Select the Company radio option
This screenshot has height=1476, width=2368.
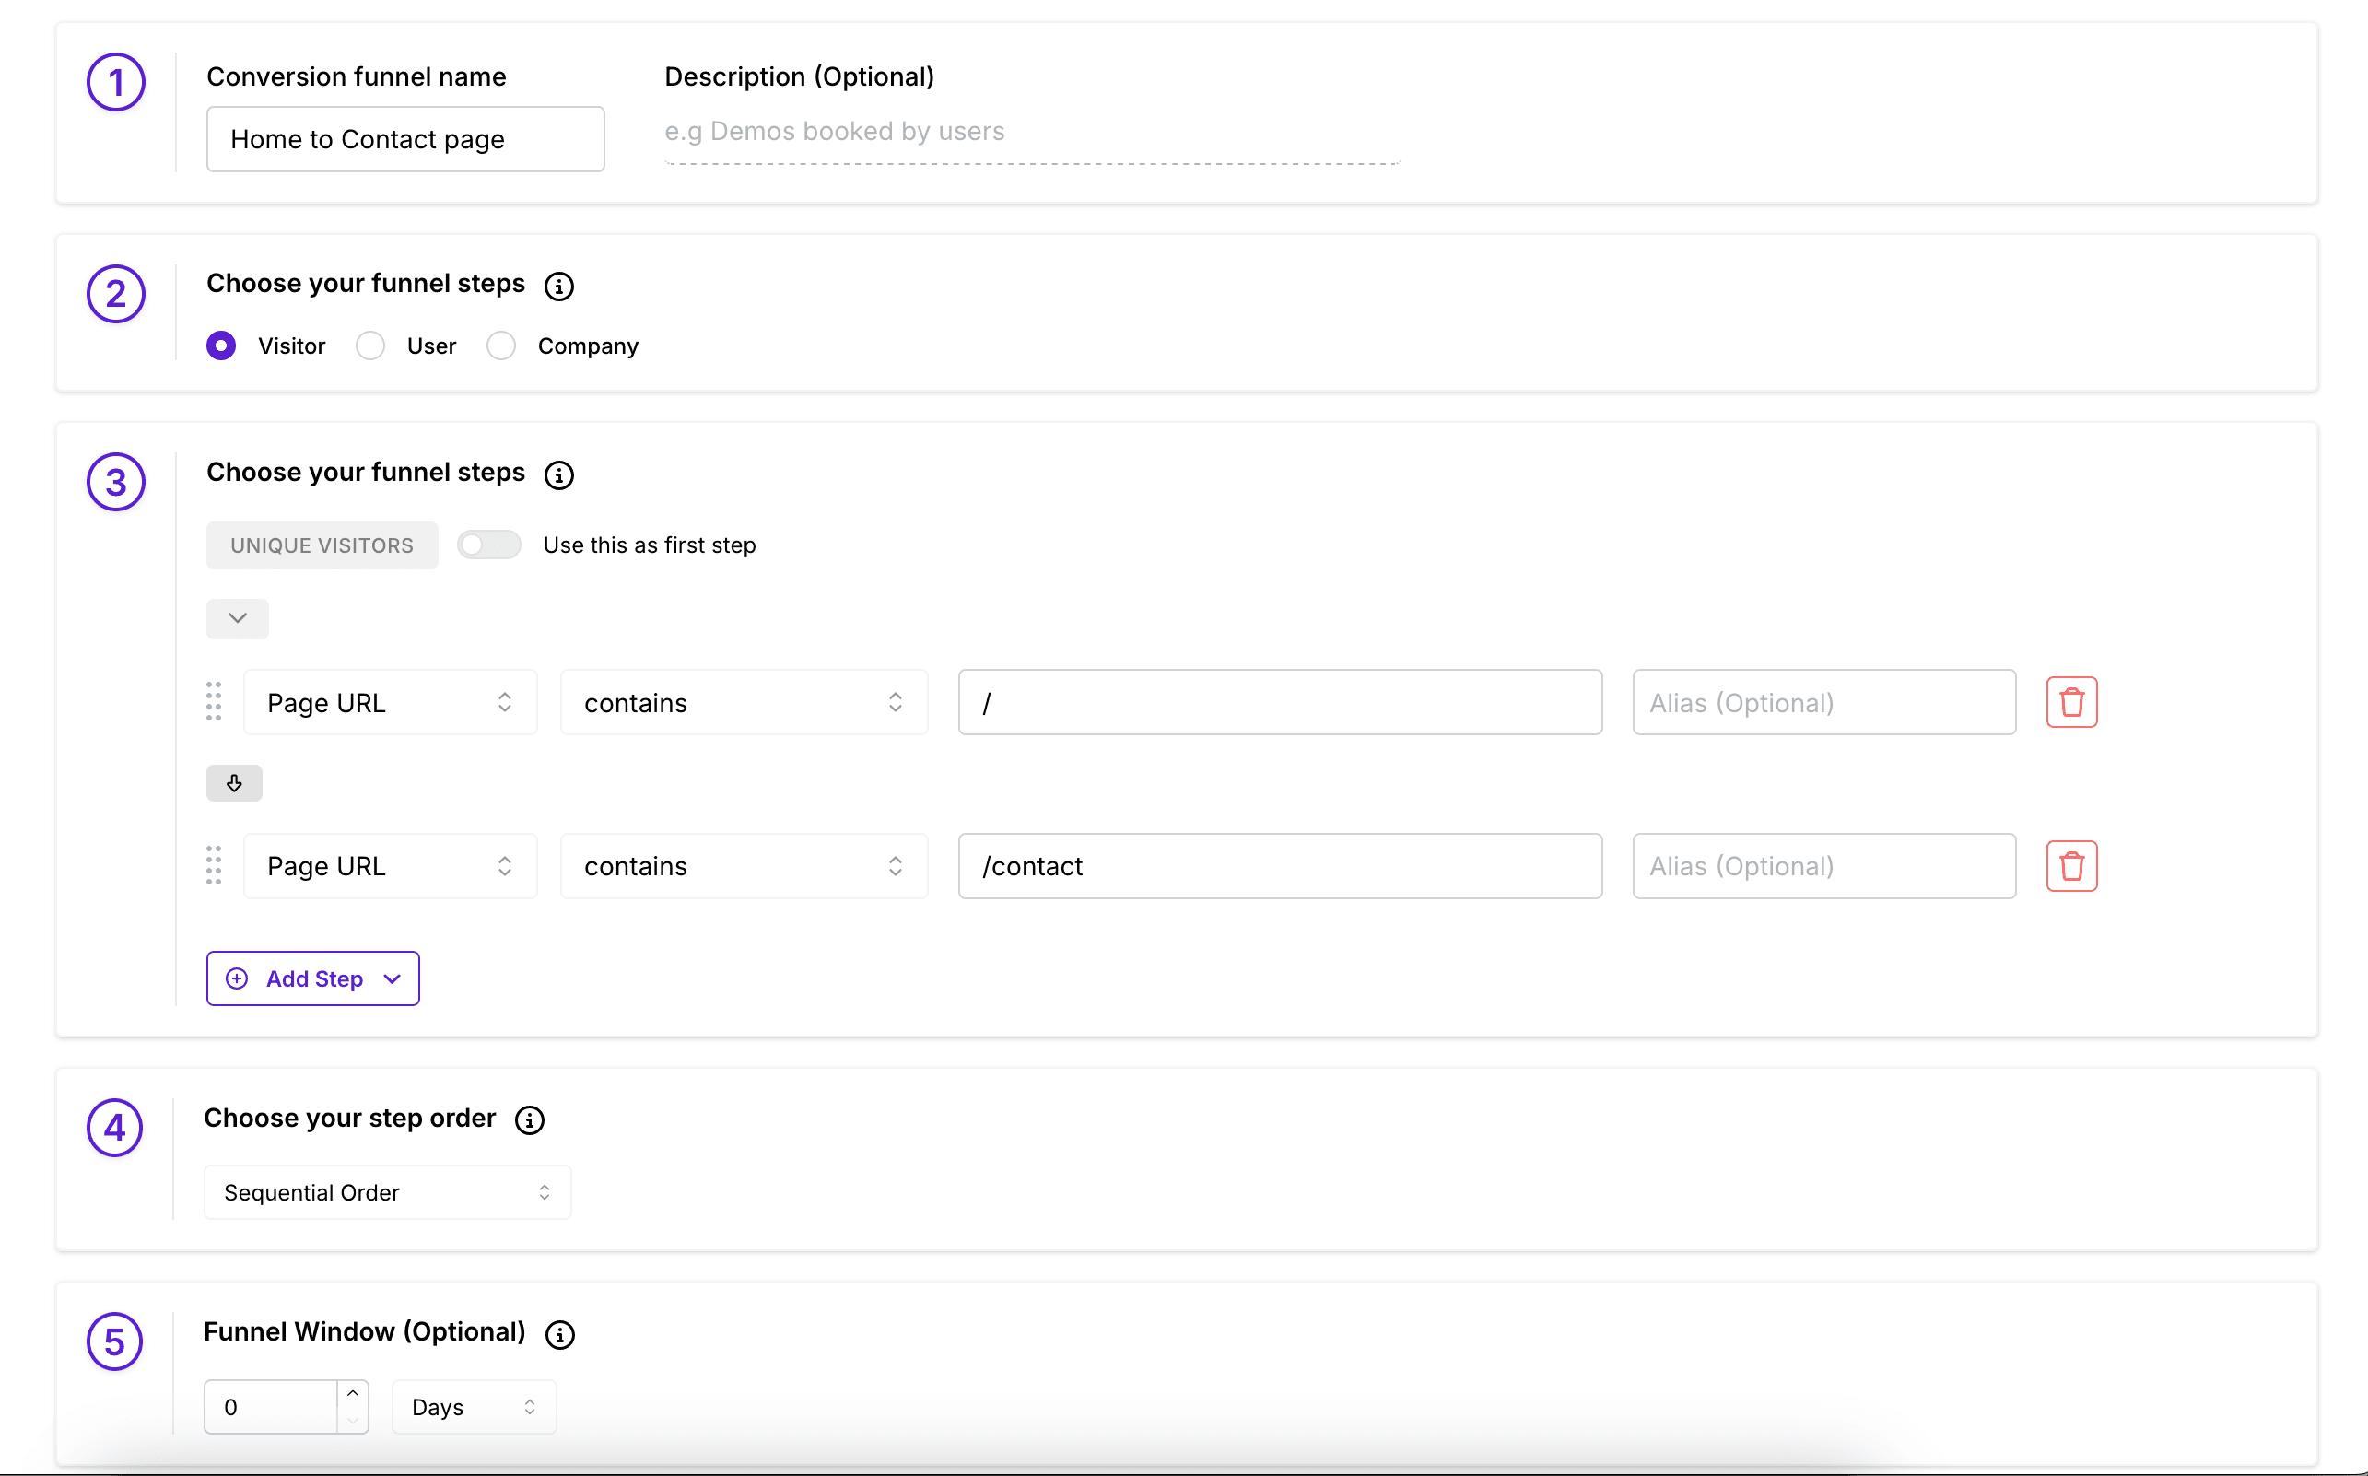(500, 346)
